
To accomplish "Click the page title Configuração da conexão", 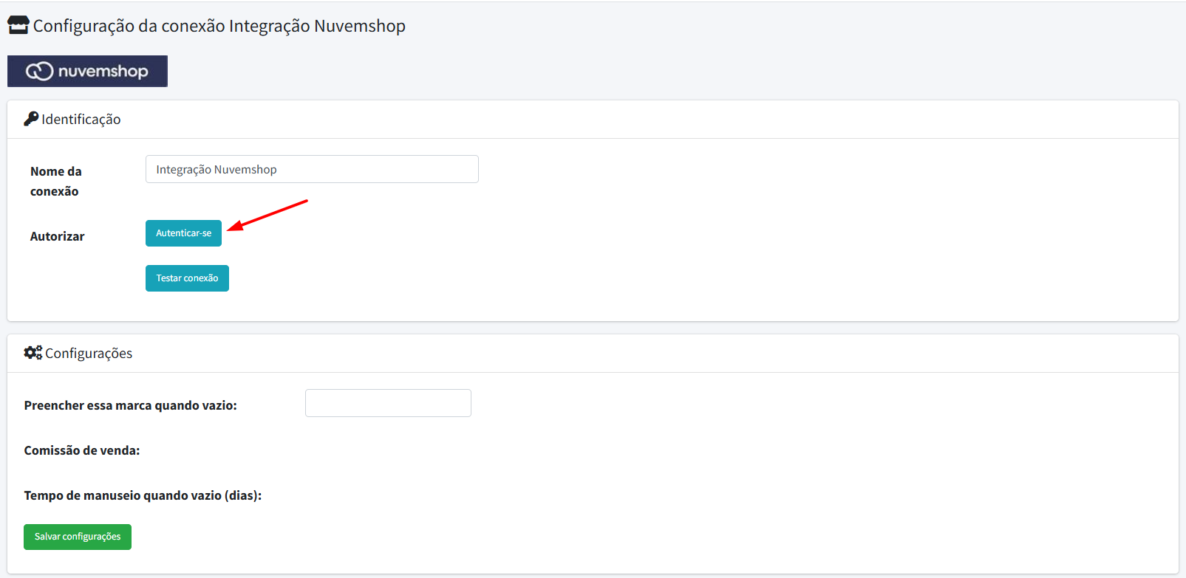I will point(219,26).
